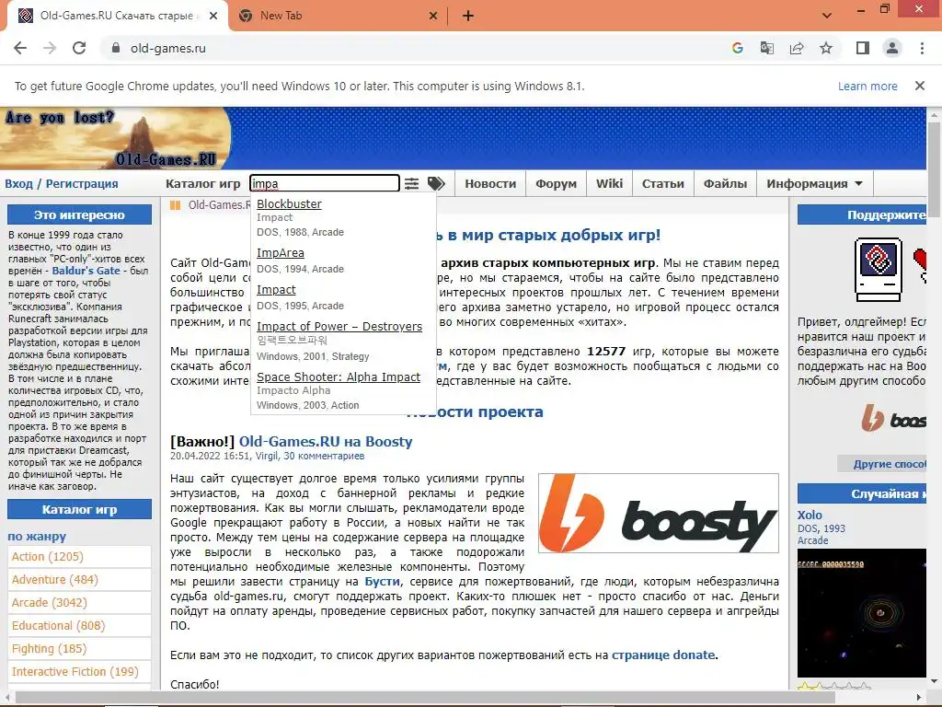The height and width of the screenshot is (707, 942).
Task: Open Old-Games.RU breadcrumb icon
Action: click(176, 205)
